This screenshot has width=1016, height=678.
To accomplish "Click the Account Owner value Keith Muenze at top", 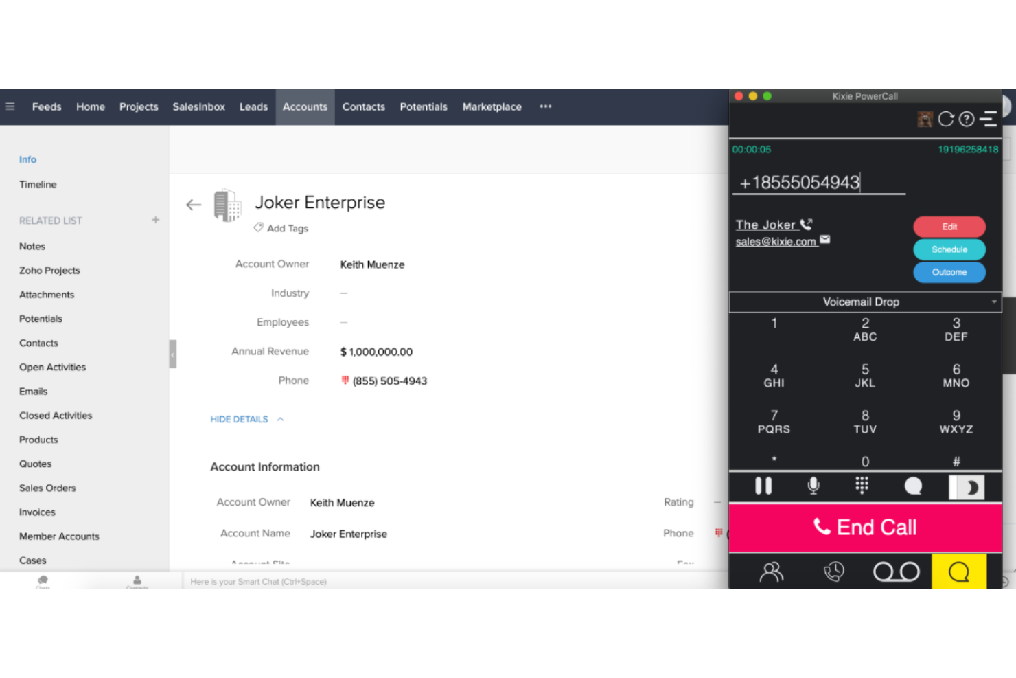I will click(372, 264).
